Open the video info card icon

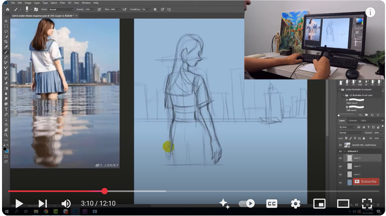pos(370,12)
